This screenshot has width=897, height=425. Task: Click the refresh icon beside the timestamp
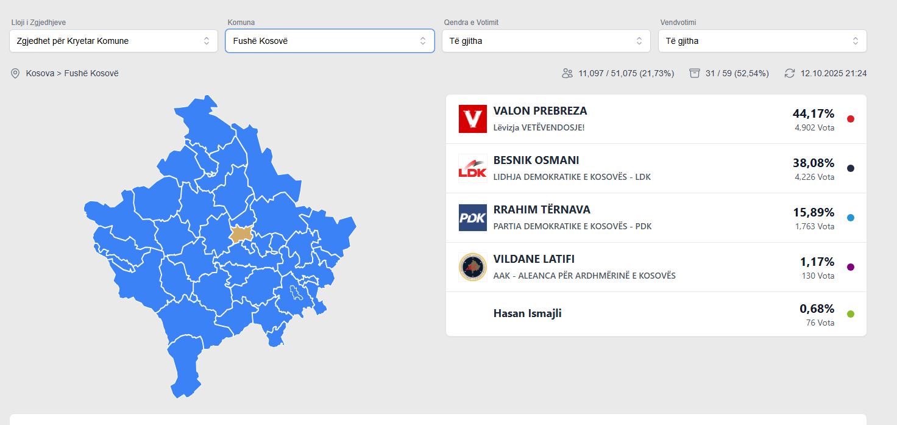click(790, 73)
